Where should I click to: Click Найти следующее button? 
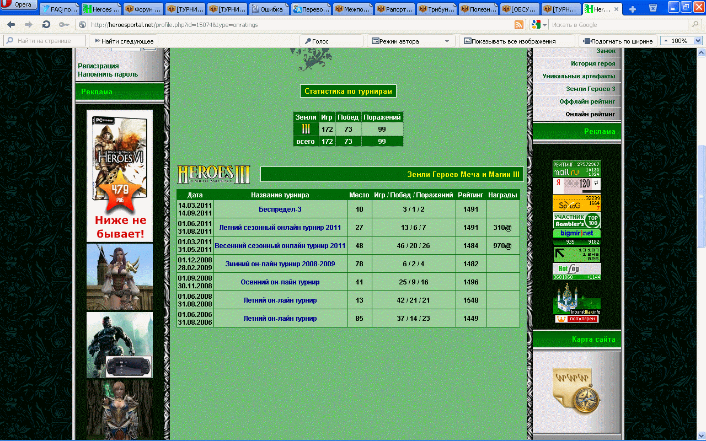coord(124,41)
